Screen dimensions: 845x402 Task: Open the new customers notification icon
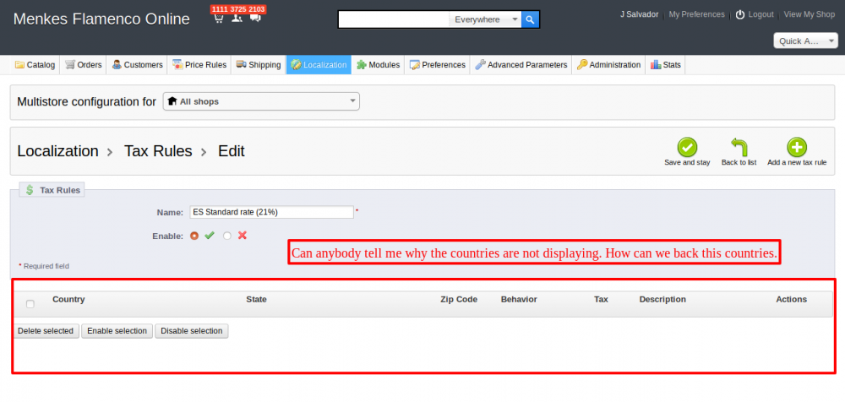[237, 19]
